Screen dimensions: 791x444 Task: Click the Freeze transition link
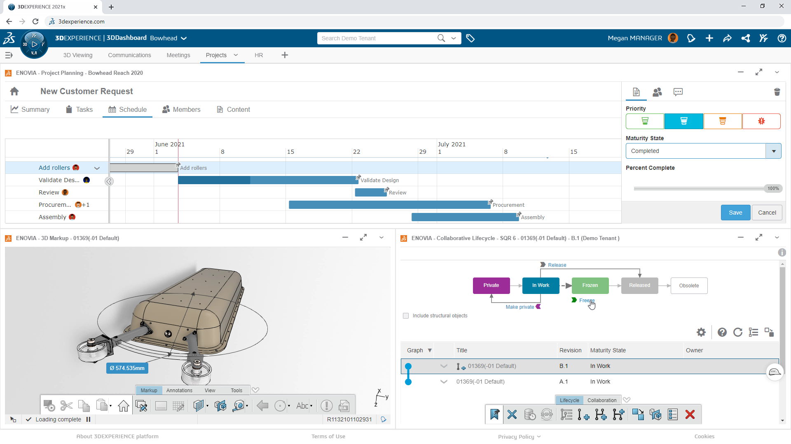click(587, 301)
